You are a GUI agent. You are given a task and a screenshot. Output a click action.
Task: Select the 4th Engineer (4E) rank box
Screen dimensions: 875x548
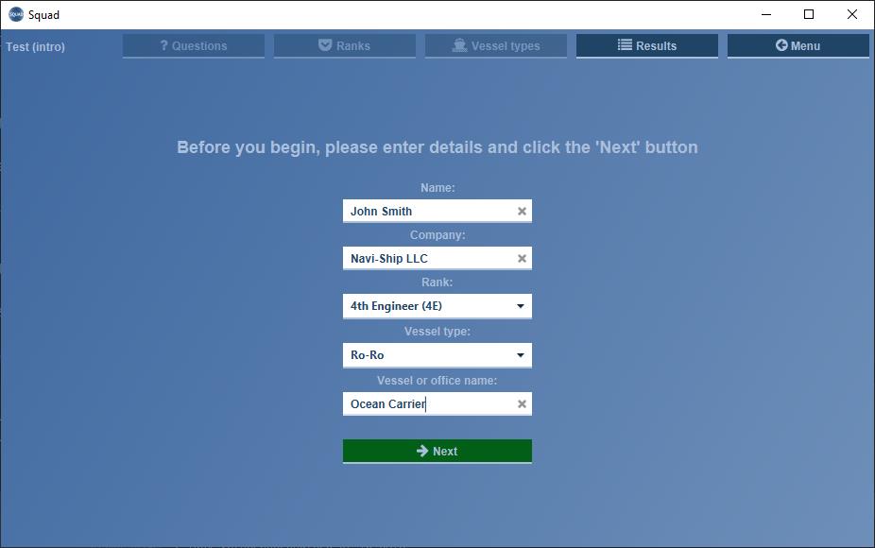coord(425,306)
